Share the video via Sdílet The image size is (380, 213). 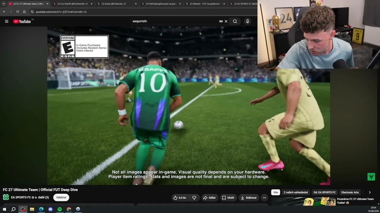(x=210, y=198)
